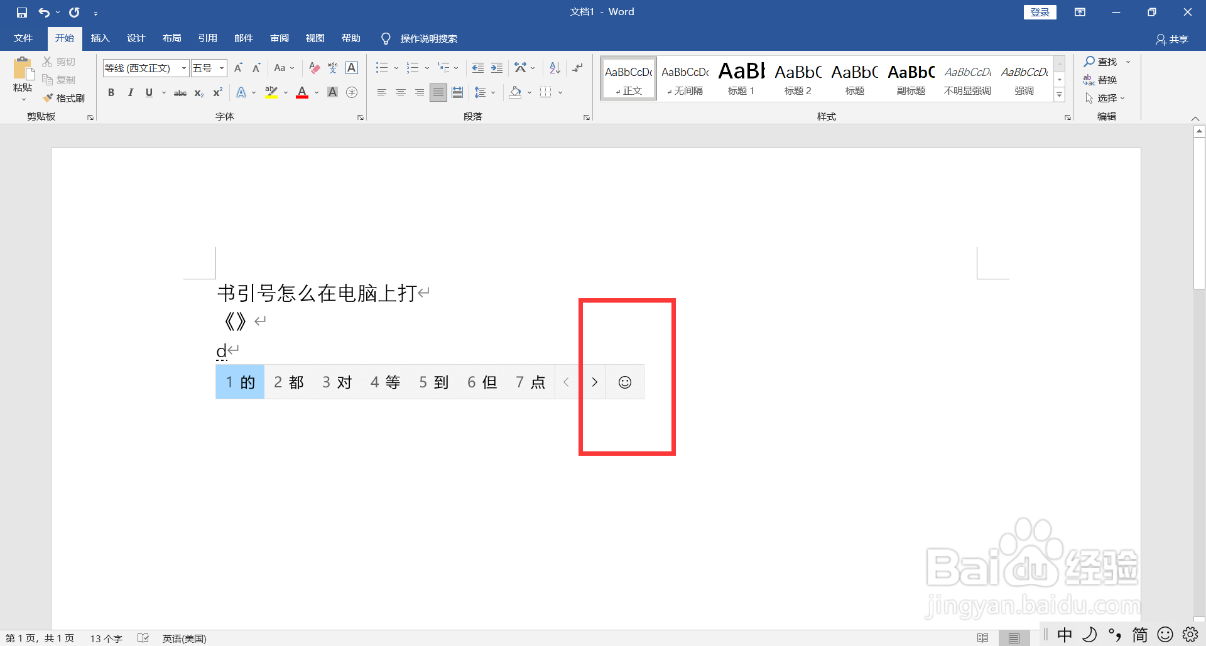Screen dimensions: 1206x646
Task: Open font color red swatch
Action: point(302,93)
